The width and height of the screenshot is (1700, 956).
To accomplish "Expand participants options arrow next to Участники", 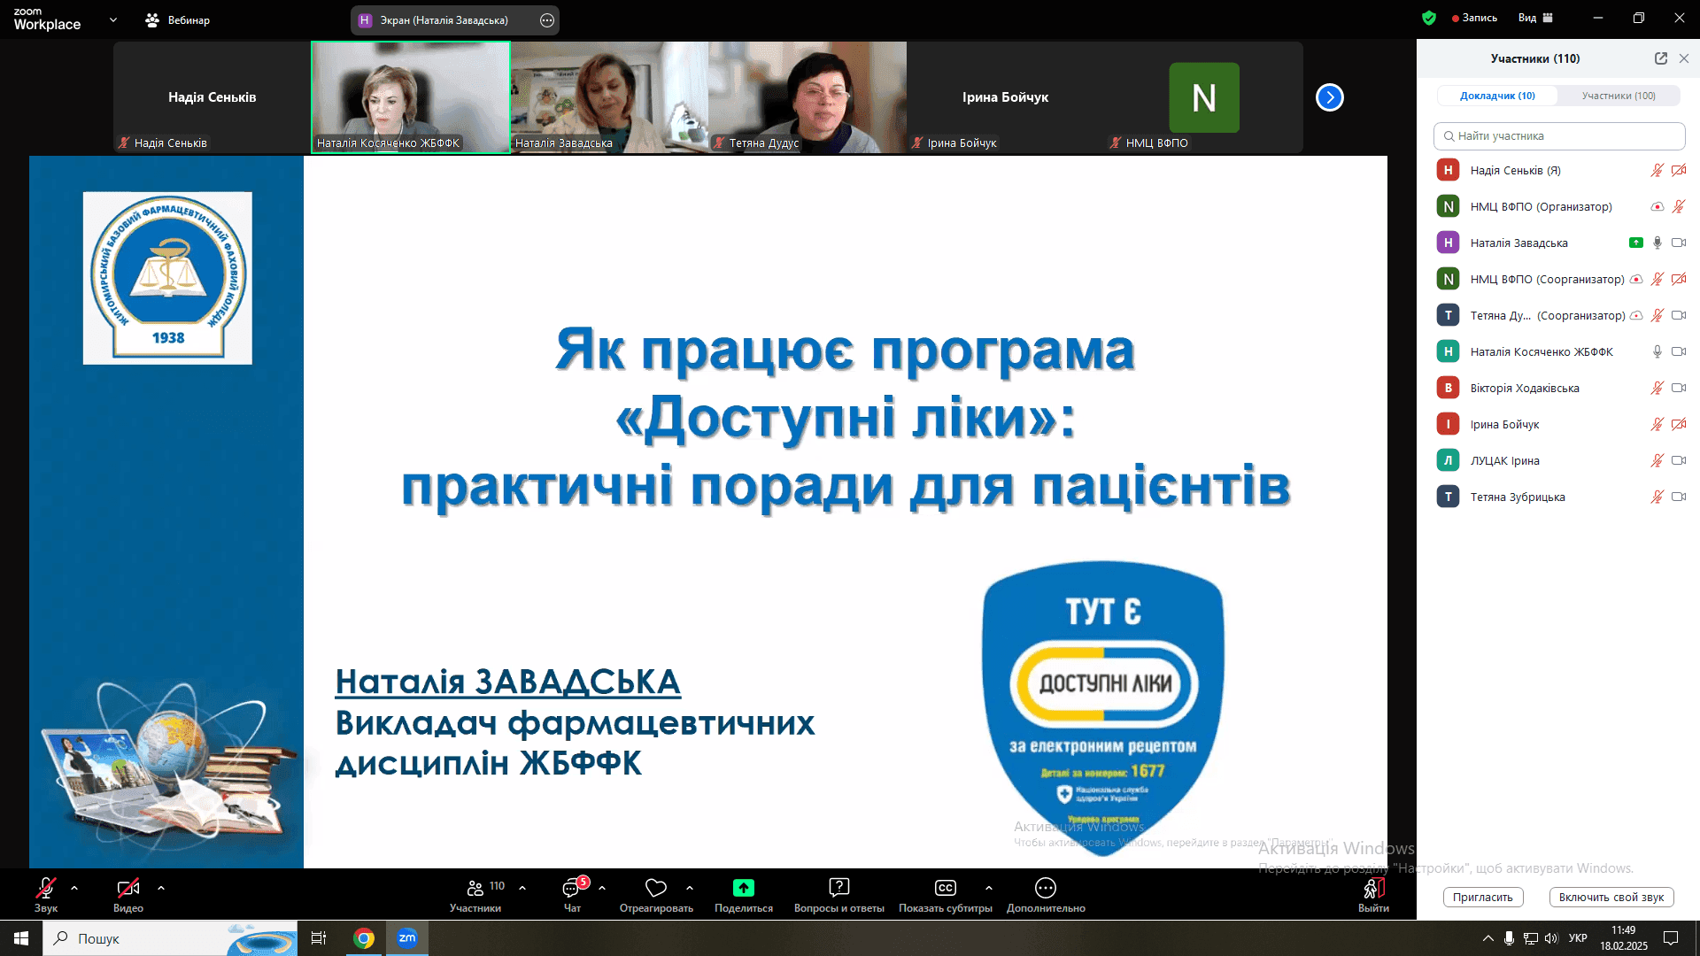I will (x=522, y=888).
